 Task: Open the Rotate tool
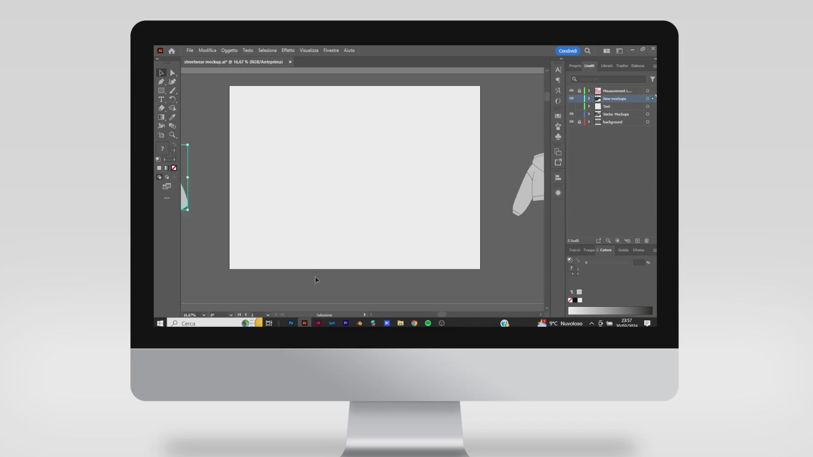click(x=173, y=99)
